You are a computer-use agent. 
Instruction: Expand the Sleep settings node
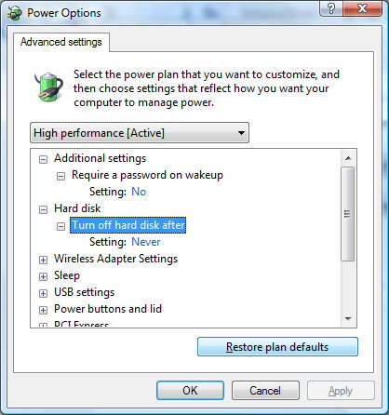pyautogui.click(x=43, y=276)
